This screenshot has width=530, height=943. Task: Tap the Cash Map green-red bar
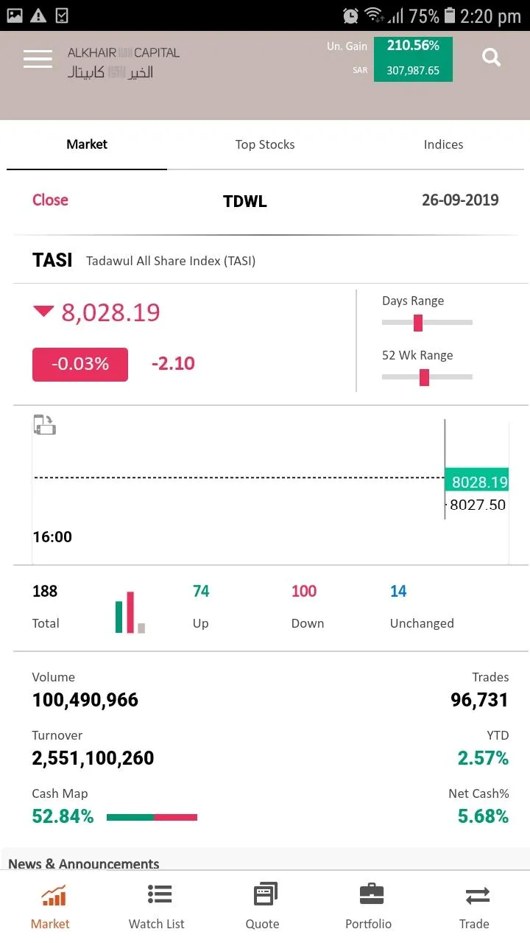click(152, 817)
